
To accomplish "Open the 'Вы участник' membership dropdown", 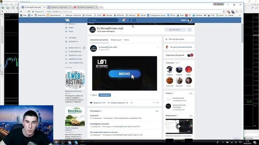I will [x=175, y=29].
